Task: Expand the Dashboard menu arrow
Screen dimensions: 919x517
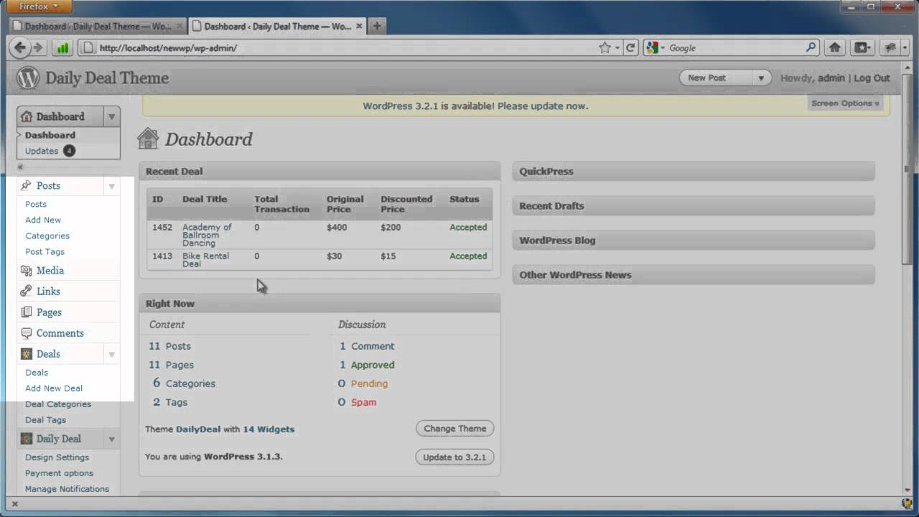Action: point(111,116)
